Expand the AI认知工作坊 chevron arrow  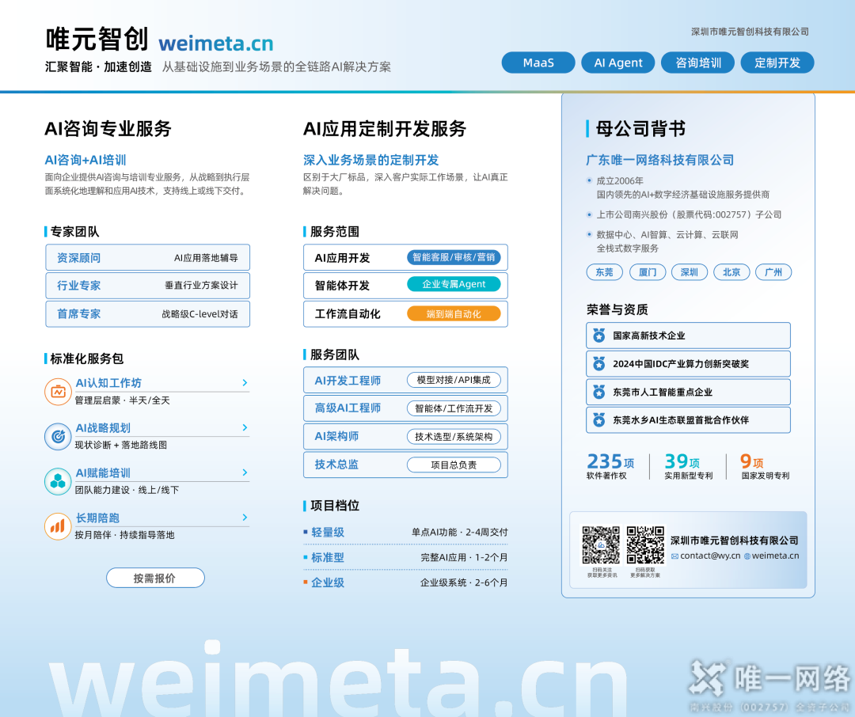coord(245,383)
